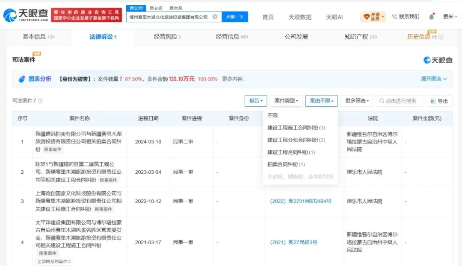The width and height of the screenshot is (462, 266).
Task: Open case 新疆德冠拍卖有限公司 auction dispute
Action: (78, 141)
